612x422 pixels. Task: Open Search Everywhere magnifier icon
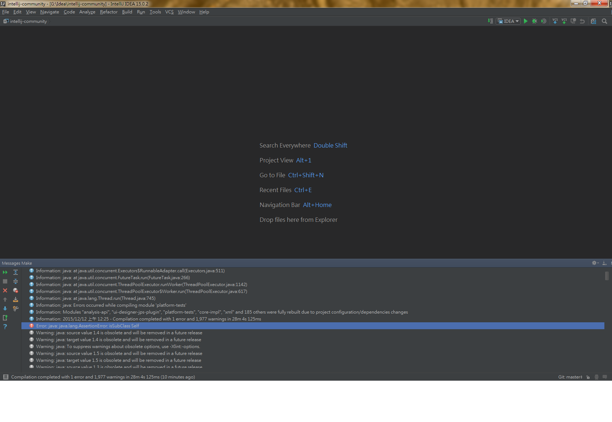[x=604, y=21]
